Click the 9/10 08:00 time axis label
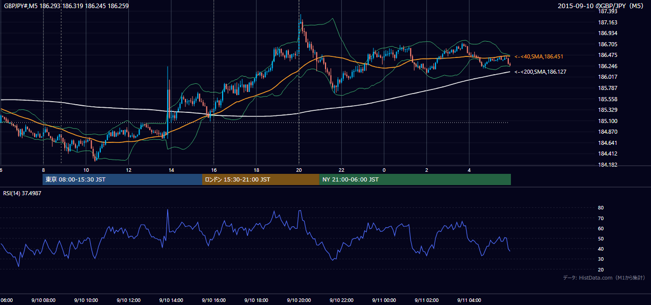 pos(43,300)
